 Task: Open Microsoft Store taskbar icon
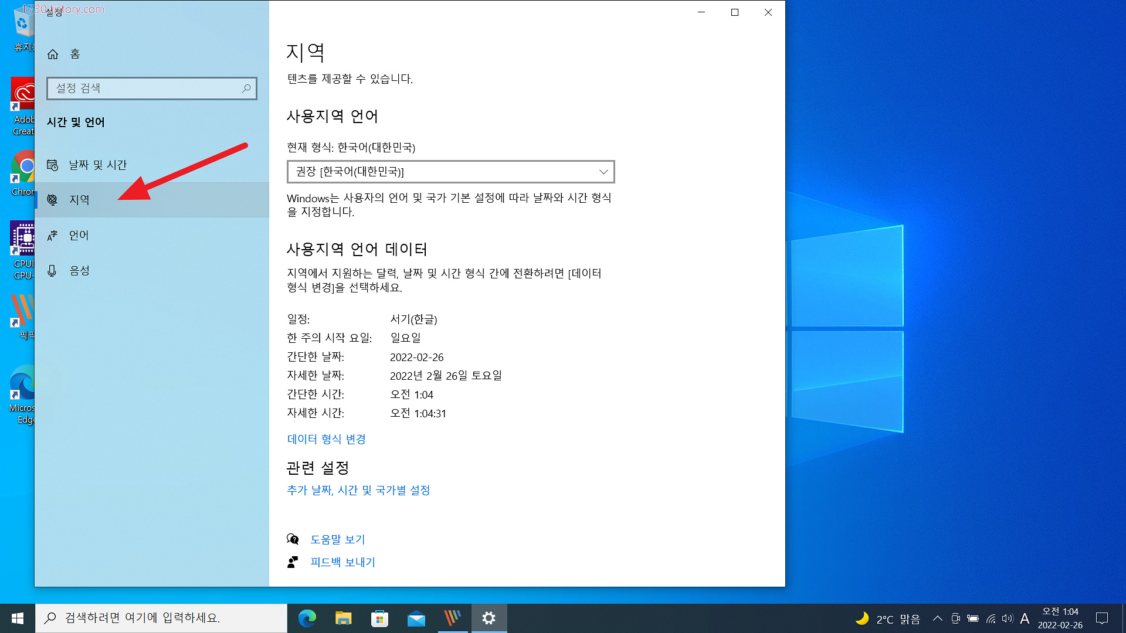[379, 618]
